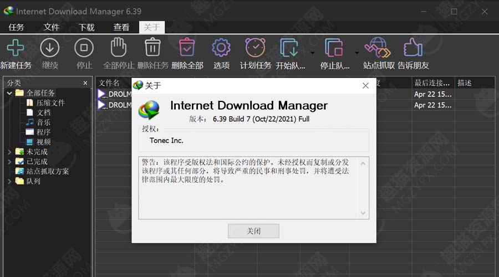Select 站点抓取方案 tree item
Viewport: 499px width, 277px height.
(48, 171)
